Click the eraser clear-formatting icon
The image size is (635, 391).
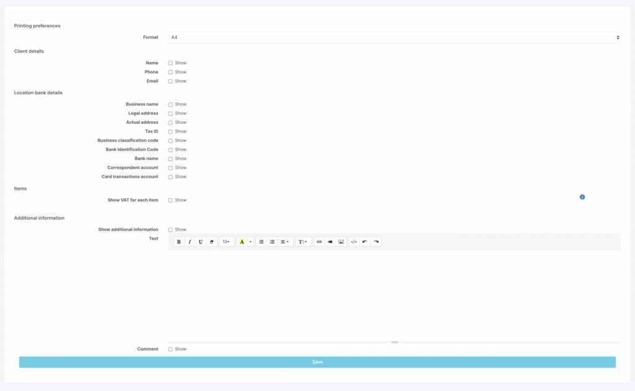pos(211,242)
